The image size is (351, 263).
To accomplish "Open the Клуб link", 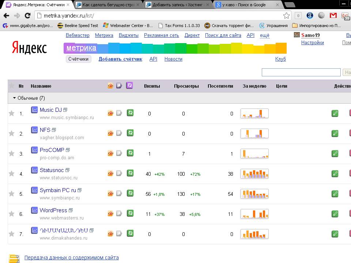I will 280,59.
